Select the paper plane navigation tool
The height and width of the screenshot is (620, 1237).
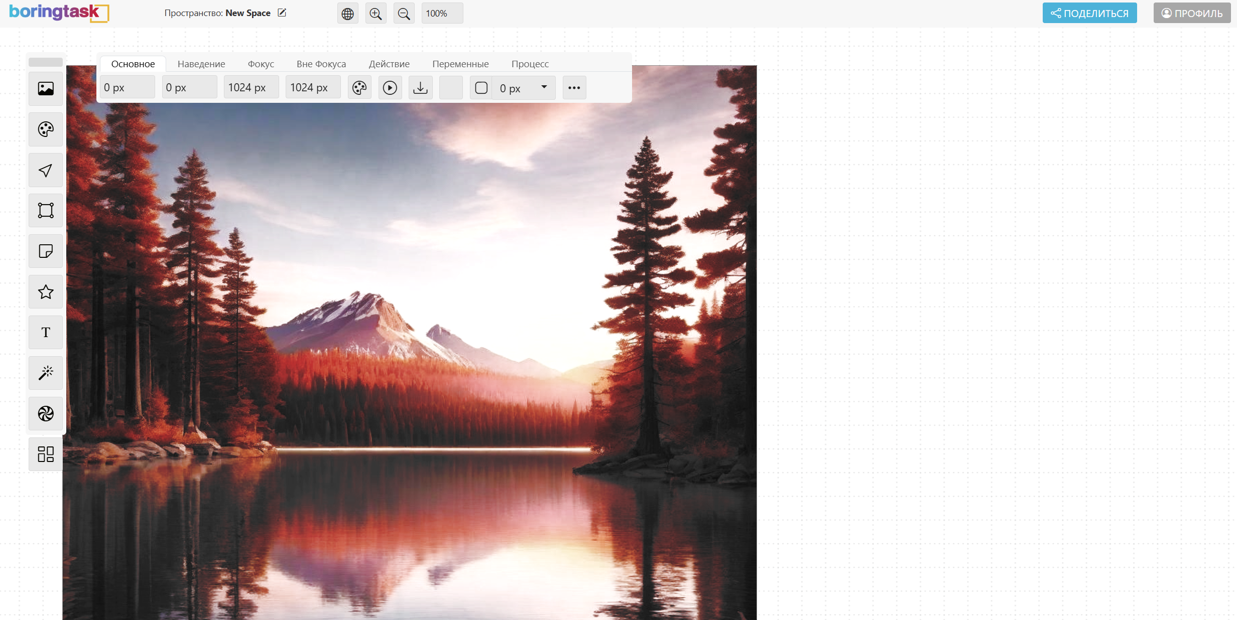click(x=46, y=170)
